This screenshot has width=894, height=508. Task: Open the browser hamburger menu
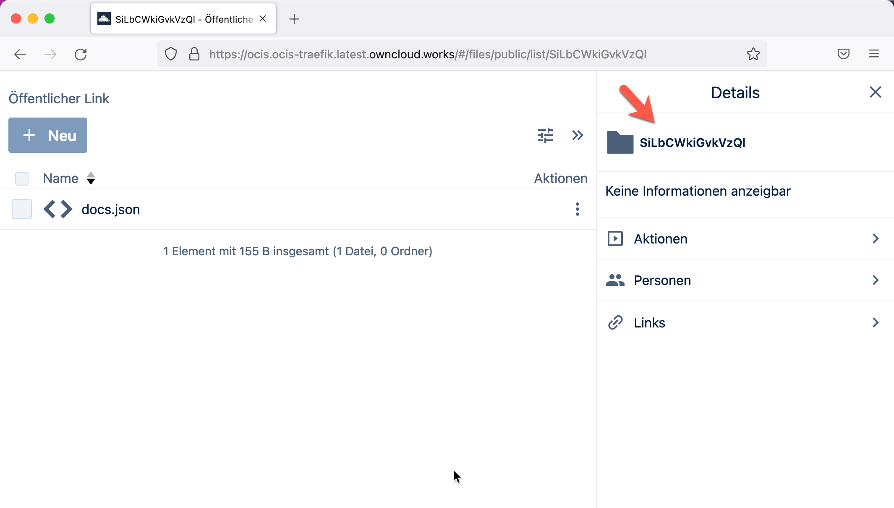pos(874,54)
